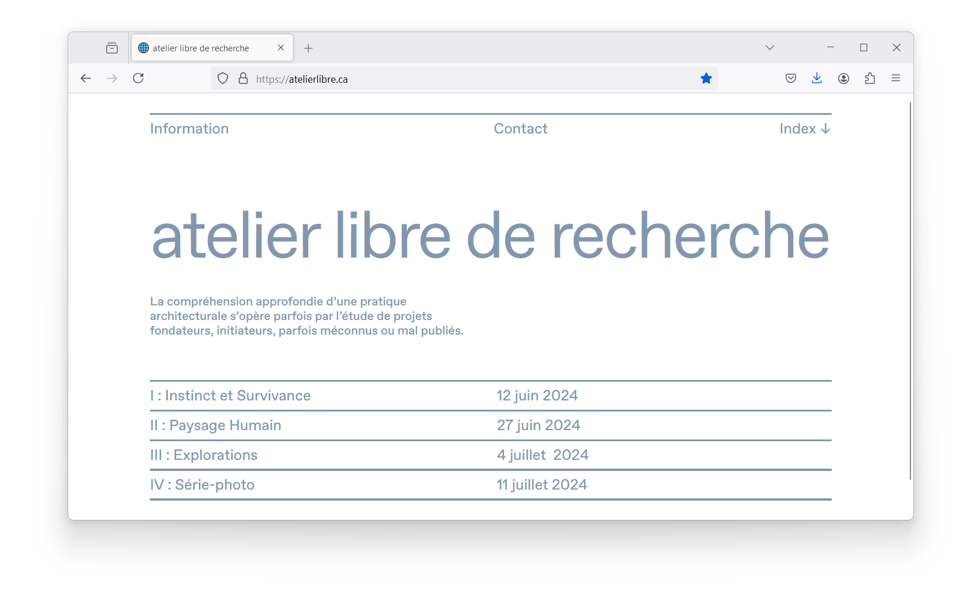Open the Firefox View recent browsing icon

pos(112,48)
